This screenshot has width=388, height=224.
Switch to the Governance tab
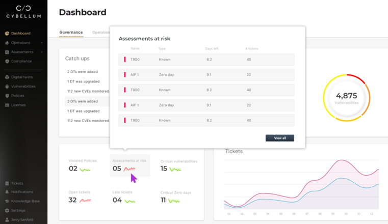[71, 33]
